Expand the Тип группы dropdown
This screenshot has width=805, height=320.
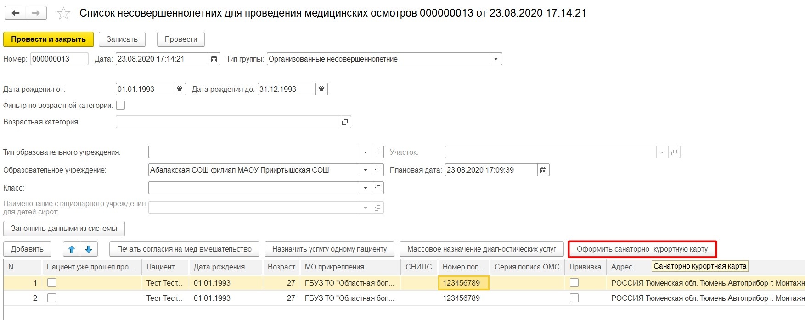(x=496, y=59)
